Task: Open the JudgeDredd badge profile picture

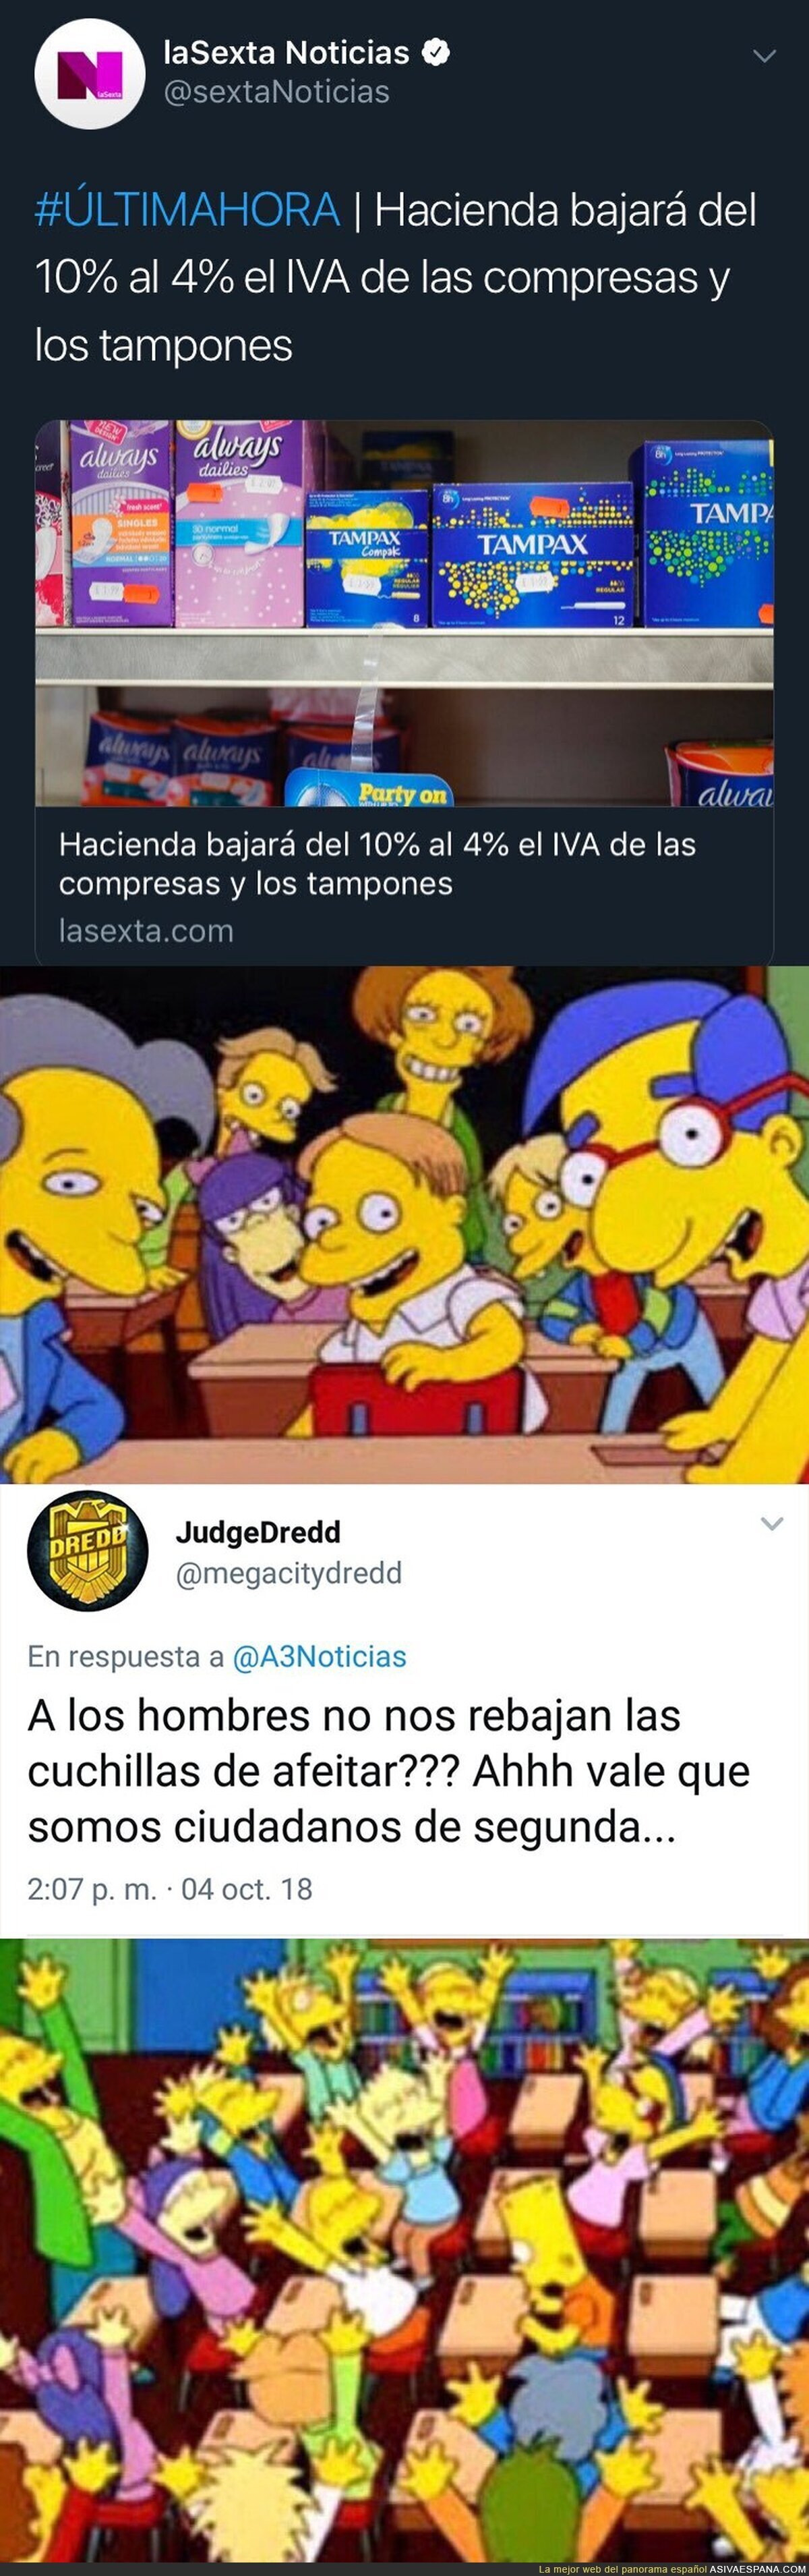Action: tap(87, 1550)
